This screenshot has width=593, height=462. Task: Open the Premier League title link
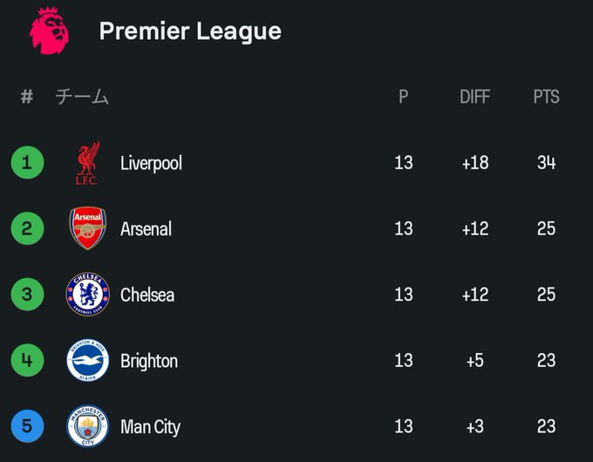[190, 31]
